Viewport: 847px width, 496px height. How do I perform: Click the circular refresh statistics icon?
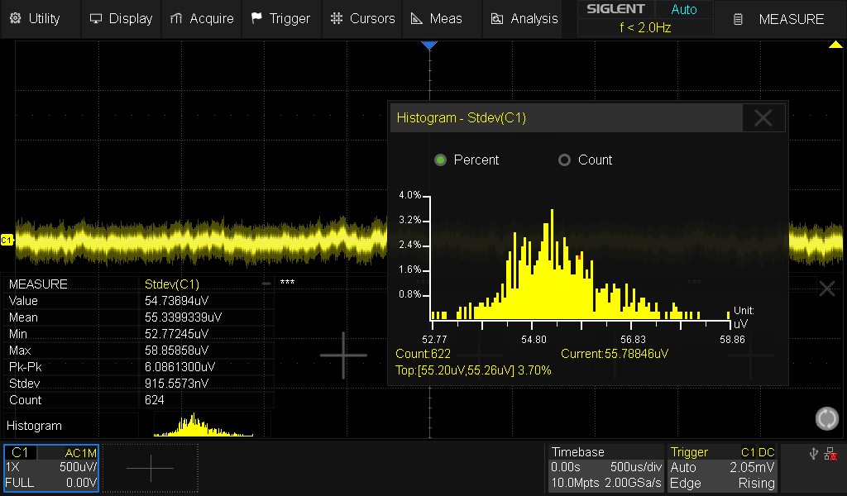826,418
